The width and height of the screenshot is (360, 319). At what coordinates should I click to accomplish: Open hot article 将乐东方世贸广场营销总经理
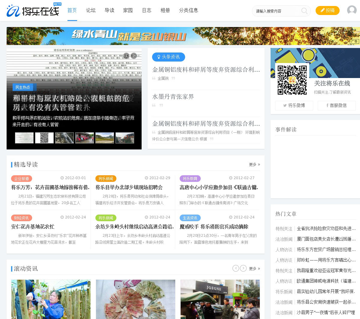326,250
